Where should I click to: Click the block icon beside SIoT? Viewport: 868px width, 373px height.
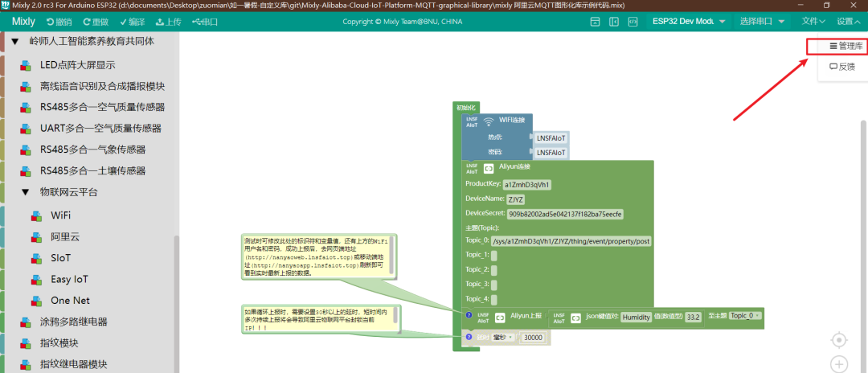[x=36, y=258]
